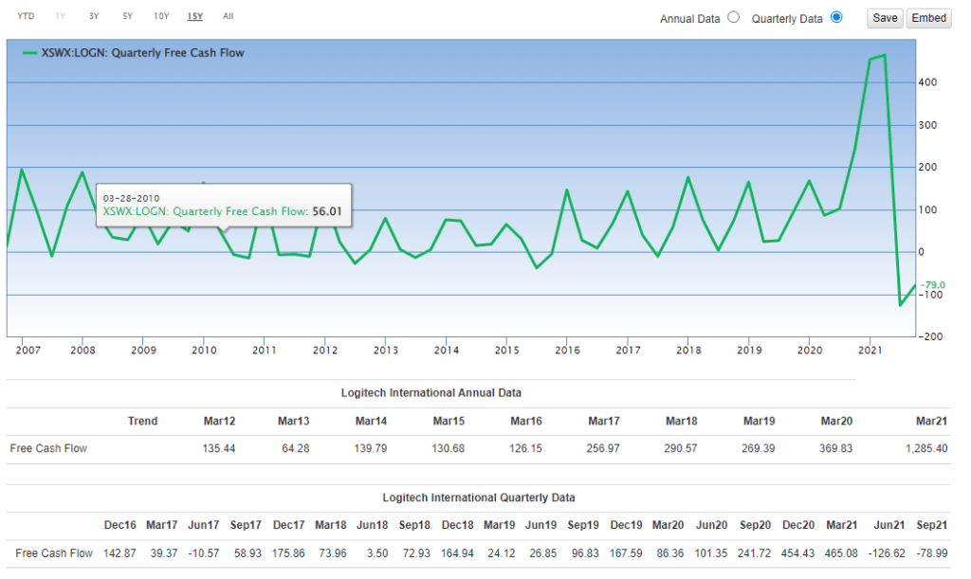Viewport: 971px width, 579px height.
Task: Click the 142.87 quarterly value
Action: pyautogui.click(x=119, y=553)
